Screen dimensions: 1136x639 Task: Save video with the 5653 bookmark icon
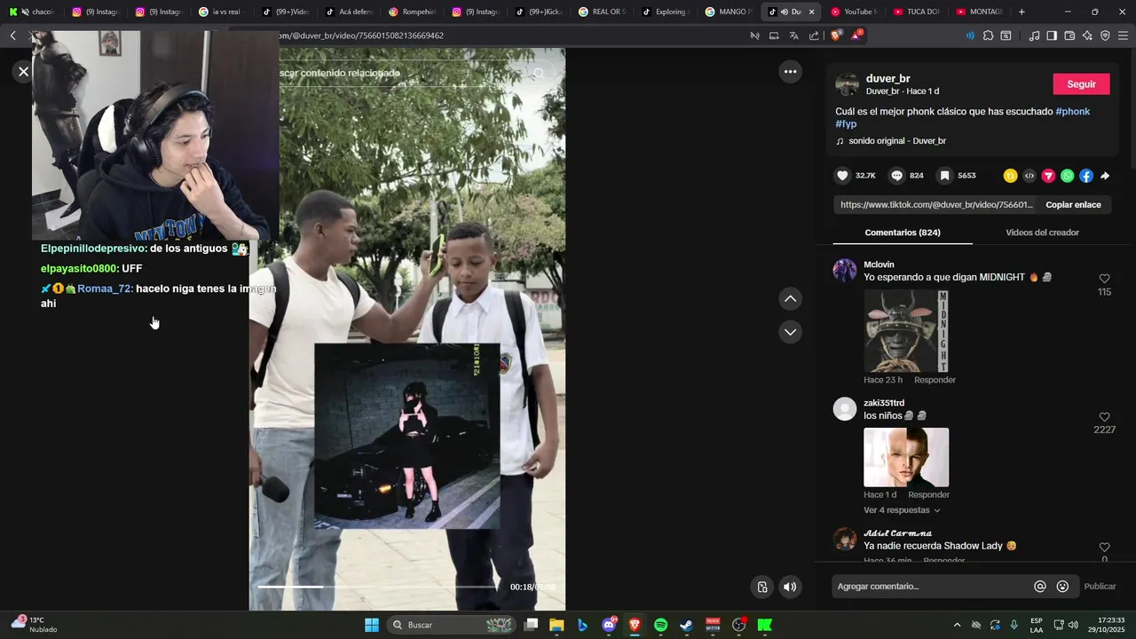point(945,176)
